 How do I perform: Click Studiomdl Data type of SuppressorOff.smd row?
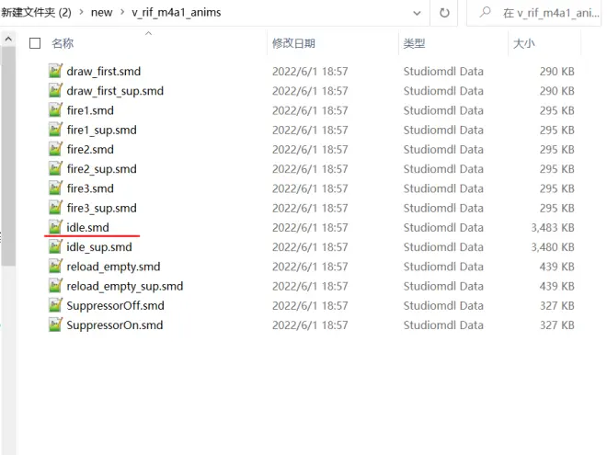coord(443,306)
